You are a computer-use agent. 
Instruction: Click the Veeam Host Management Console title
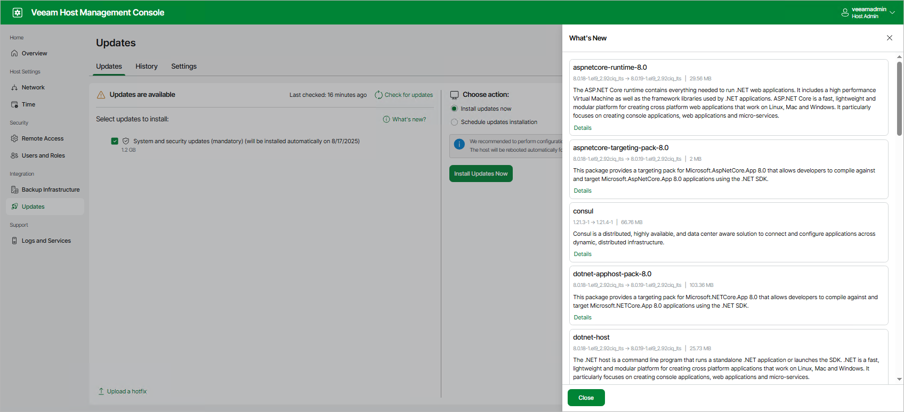98,12
